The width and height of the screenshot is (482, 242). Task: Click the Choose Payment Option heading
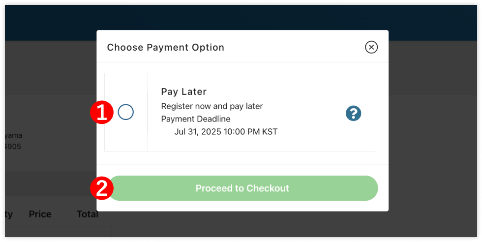pos(165,47)
